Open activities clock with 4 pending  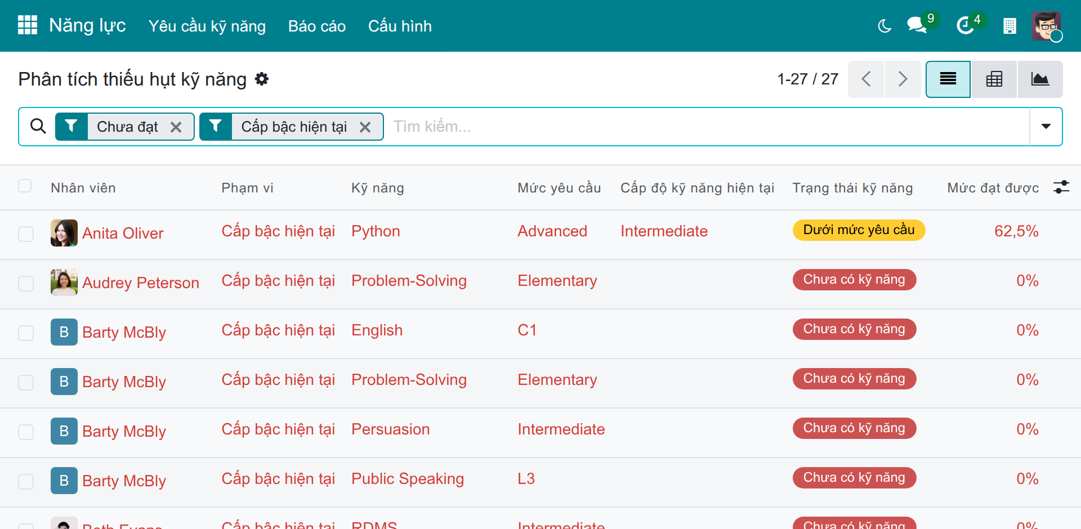[966, 25]
